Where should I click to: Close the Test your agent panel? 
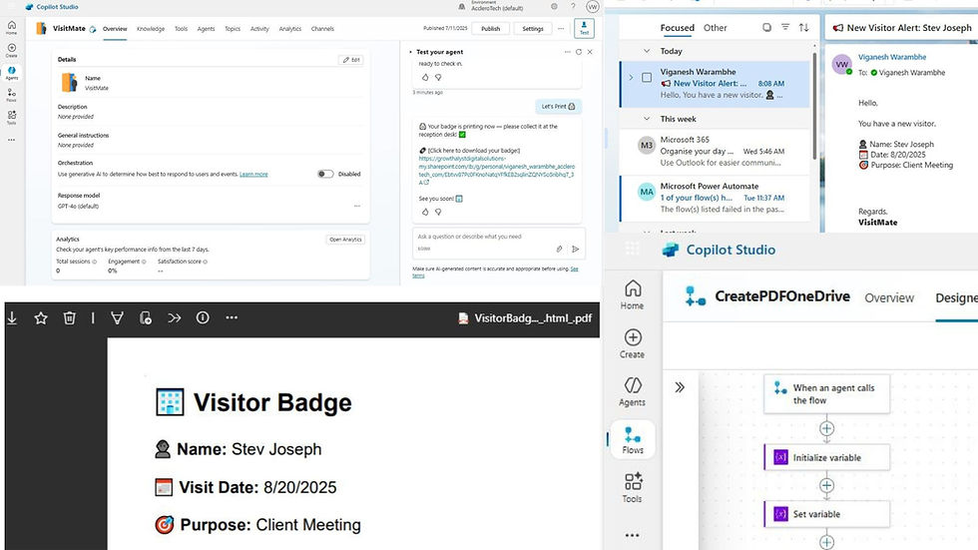pyautogui.click(x=590, y=52)
